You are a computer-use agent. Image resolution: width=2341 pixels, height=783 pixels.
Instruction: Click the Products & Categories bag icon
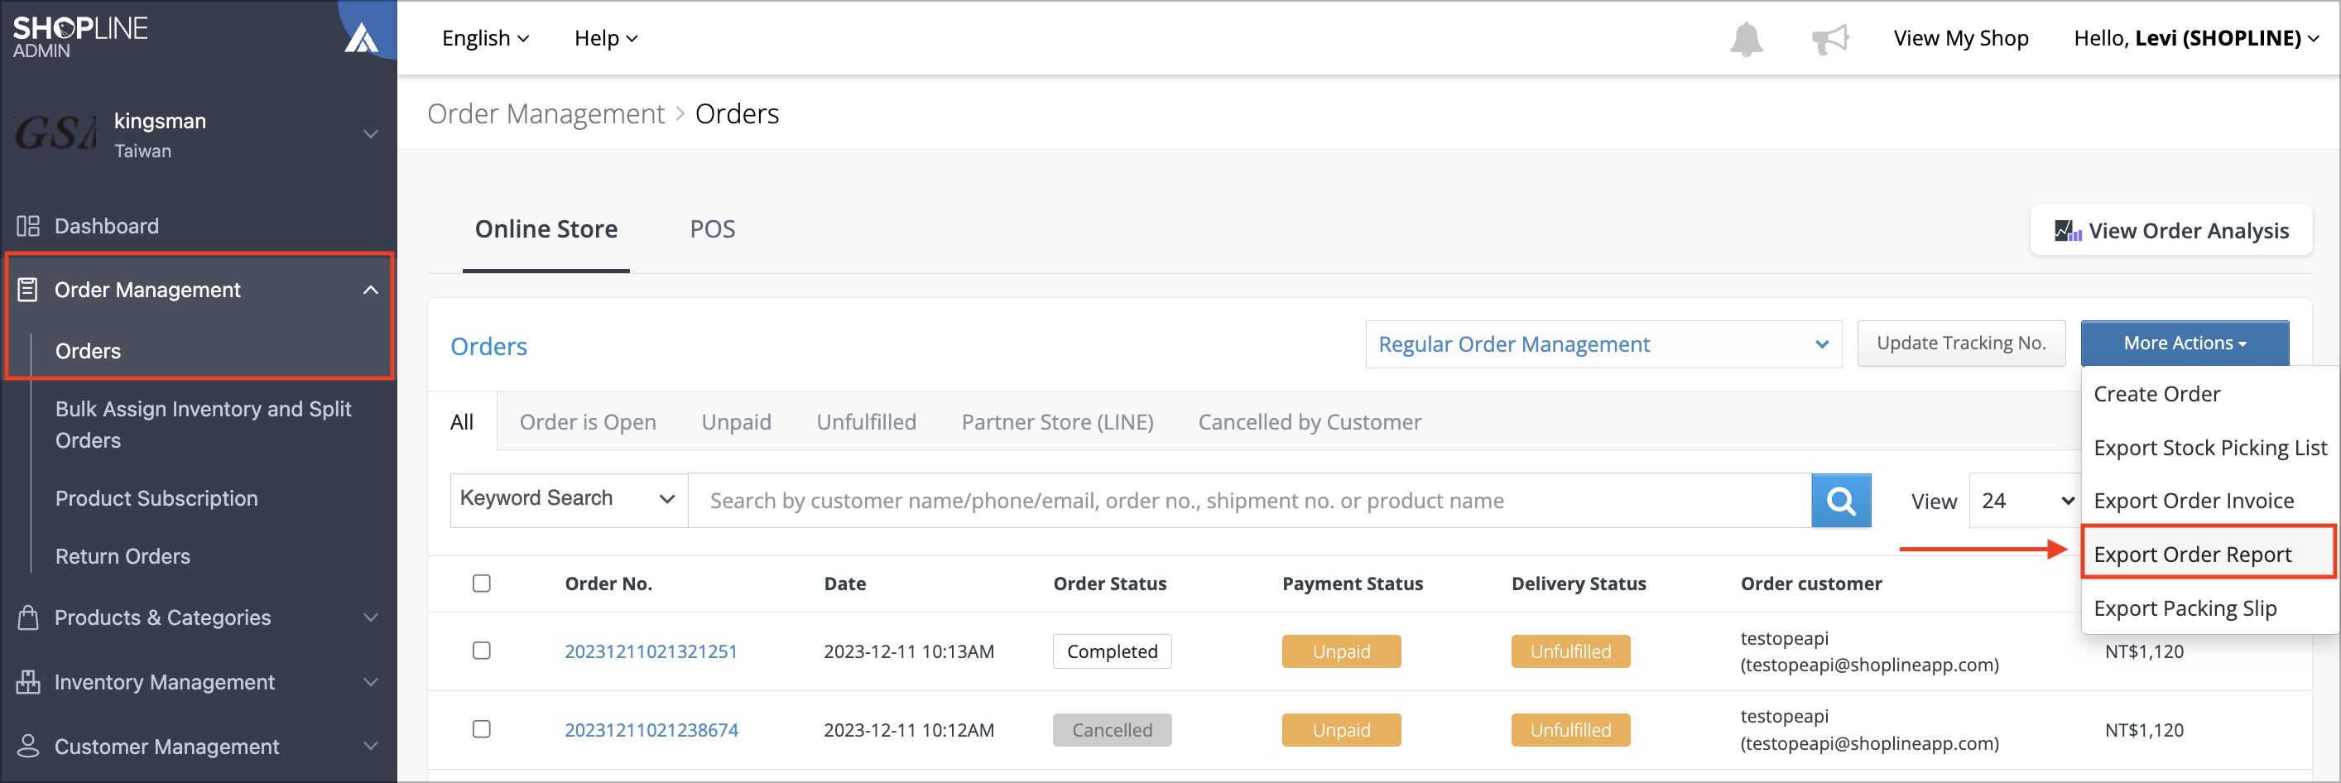(x=28, y=617)
